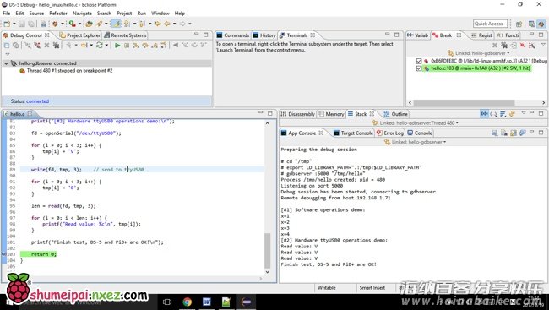This screenshot has height=310, width=549.
Task: Click Delete All Breakpoints icon in Breakpoints view
Action: coord(504,45)
